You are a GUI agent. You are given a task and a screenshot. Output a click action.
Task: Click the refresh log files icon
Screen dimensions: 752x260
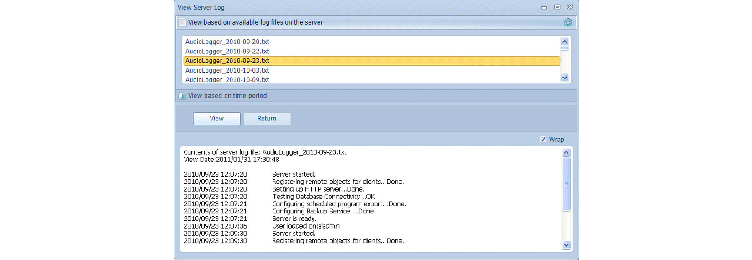pos(567,22)
